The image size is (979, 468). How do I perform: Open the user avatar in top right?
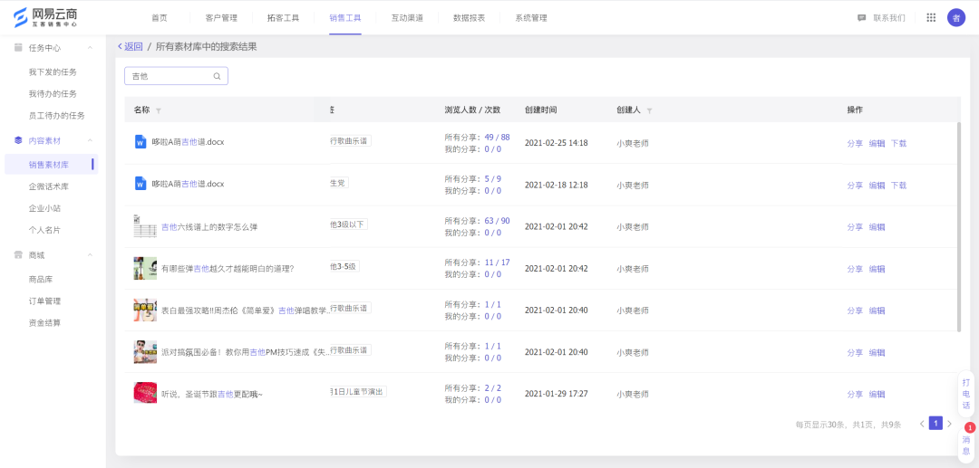(x=955, y=17)
